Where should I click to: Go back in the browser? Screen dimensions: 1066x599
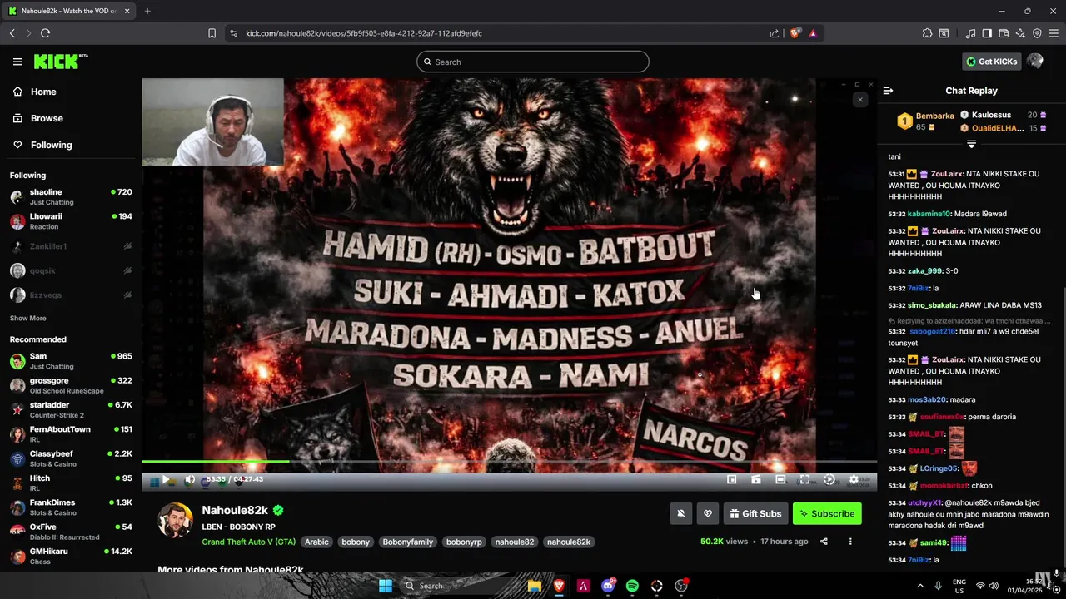(12, 33)
